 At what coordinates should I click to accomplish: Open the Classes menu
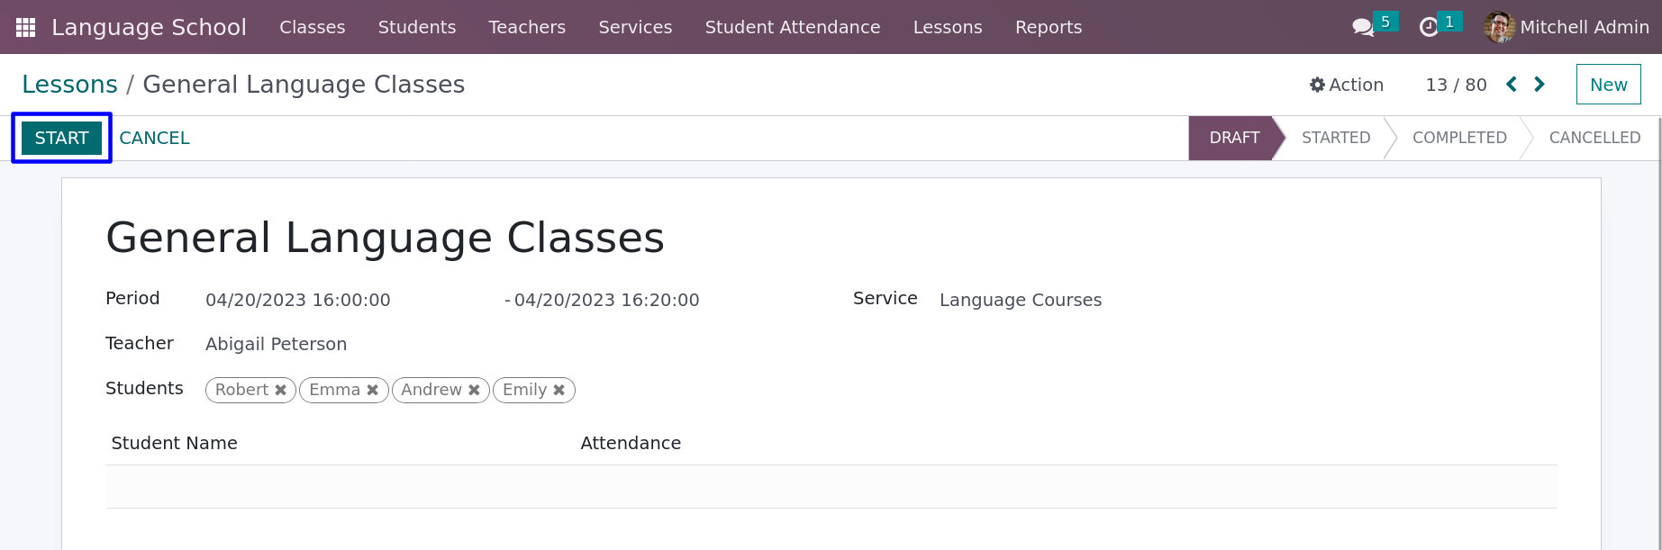point(313,27)
